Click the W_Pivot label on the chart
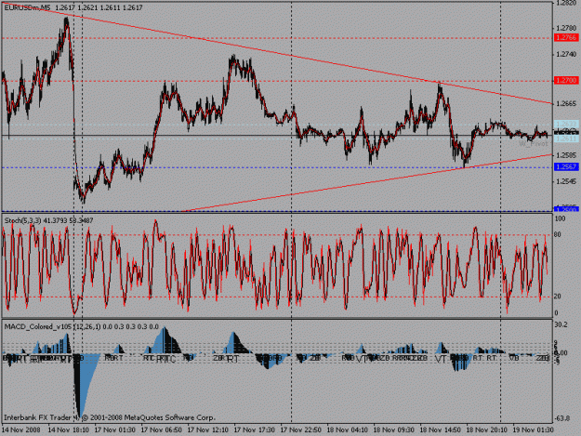Viewport: 581px width, 436px height. [534, 144]
